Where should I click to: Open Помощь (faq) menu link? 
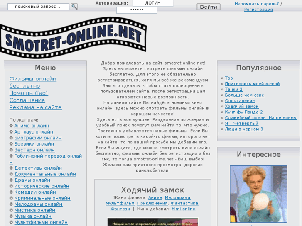tap(29, 93)
